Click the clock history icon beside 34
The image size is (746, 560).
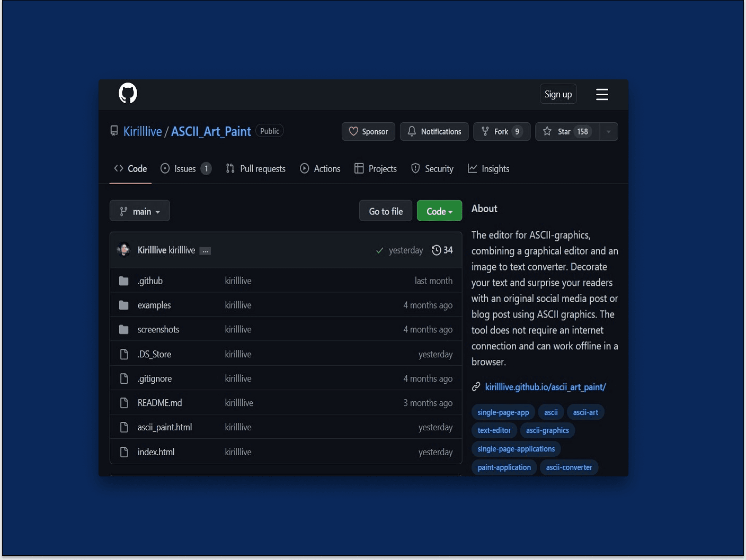point(436,250)
